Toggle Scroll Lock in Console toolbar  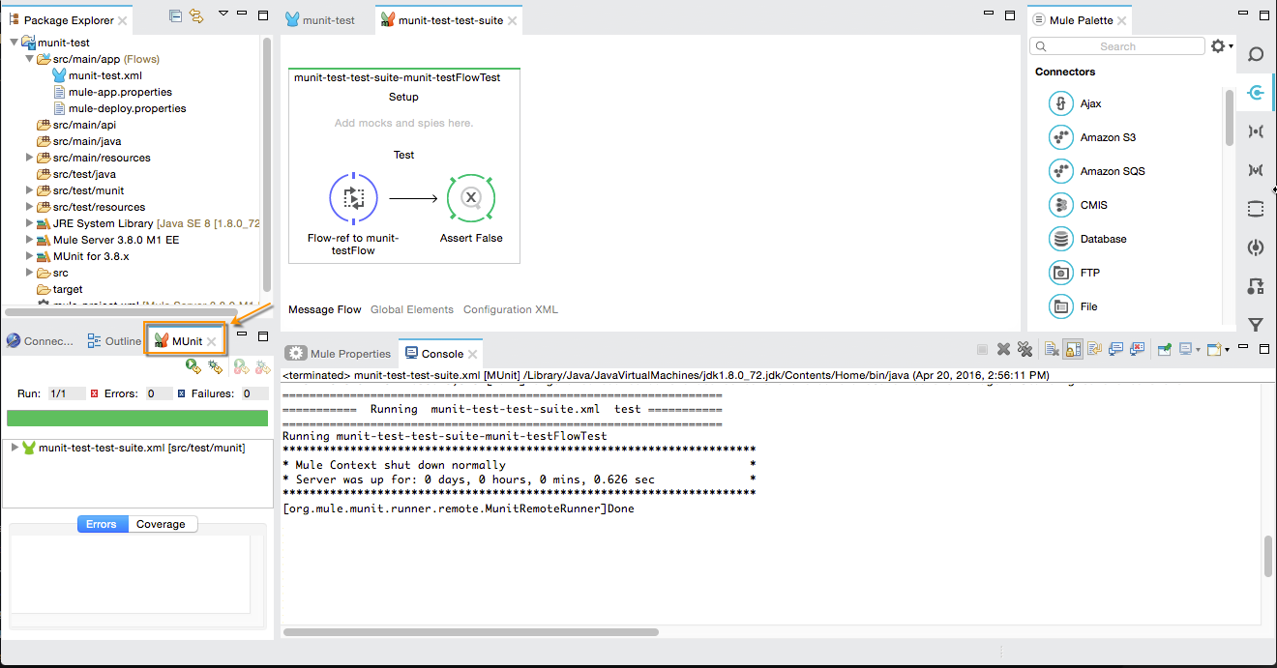(1072, 350)
